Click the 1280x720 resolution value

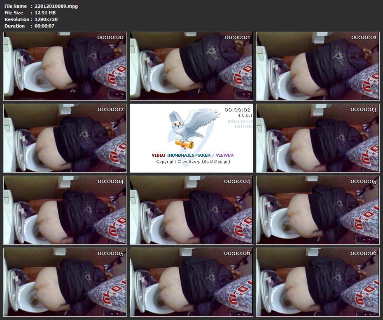[x=47, y=19]
